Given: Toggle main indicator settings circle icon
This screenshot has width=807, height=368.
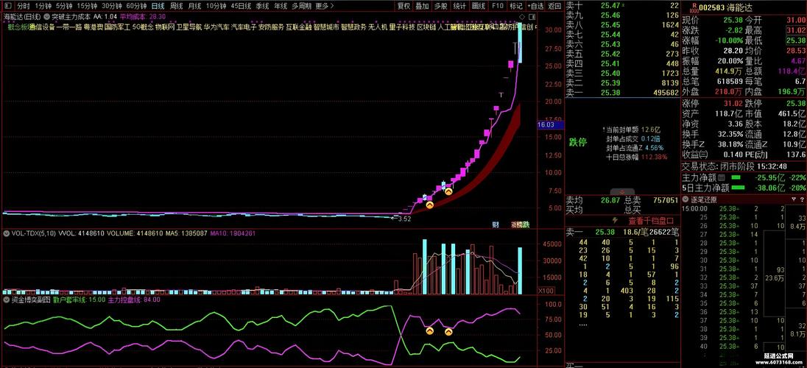Looking at the screenshot, I should 47,15.
